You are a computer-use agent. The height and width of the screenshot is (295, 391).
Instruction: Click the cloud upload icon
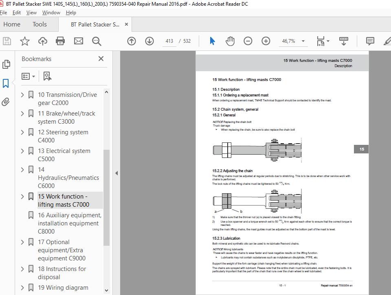pyautogui.click(x=43, y=41)
